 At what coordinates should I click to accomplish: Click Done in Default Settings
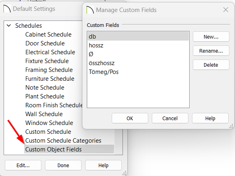(x=63, y=165)
